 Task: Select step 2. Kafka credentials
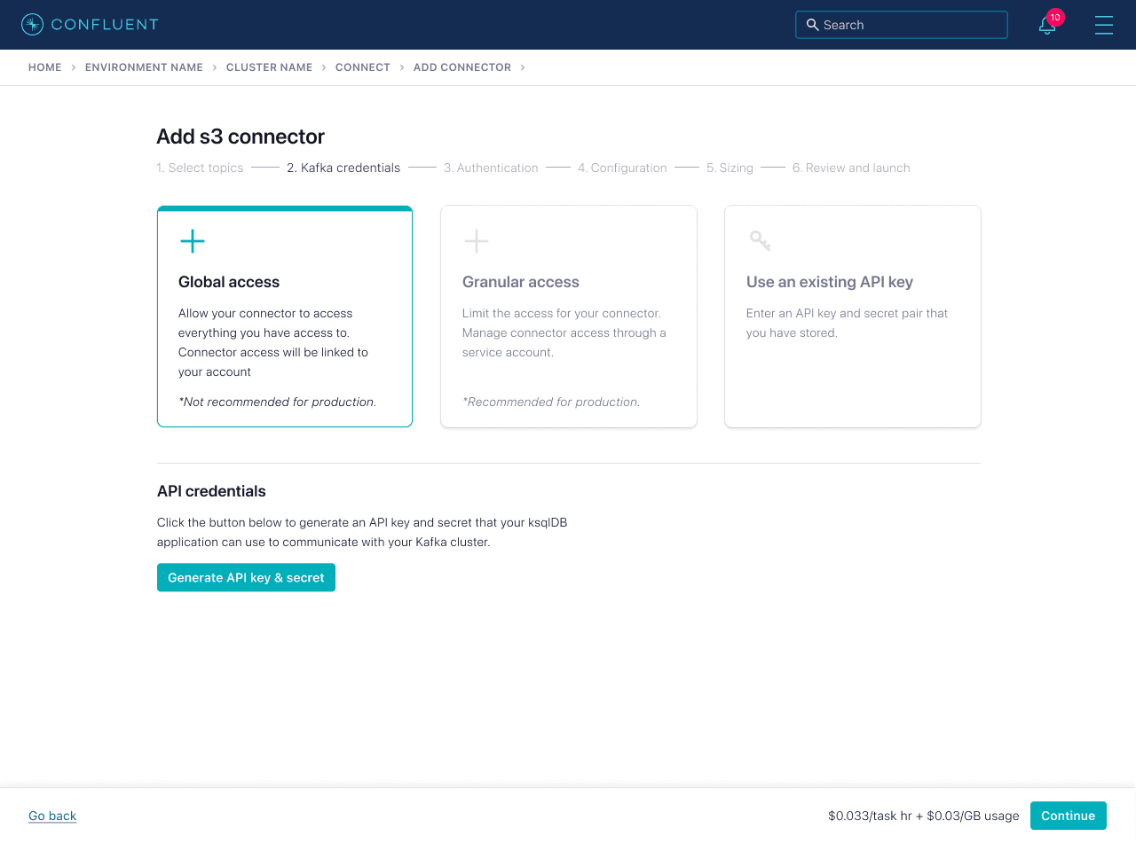pyautogui.click(x=343, y=168)
